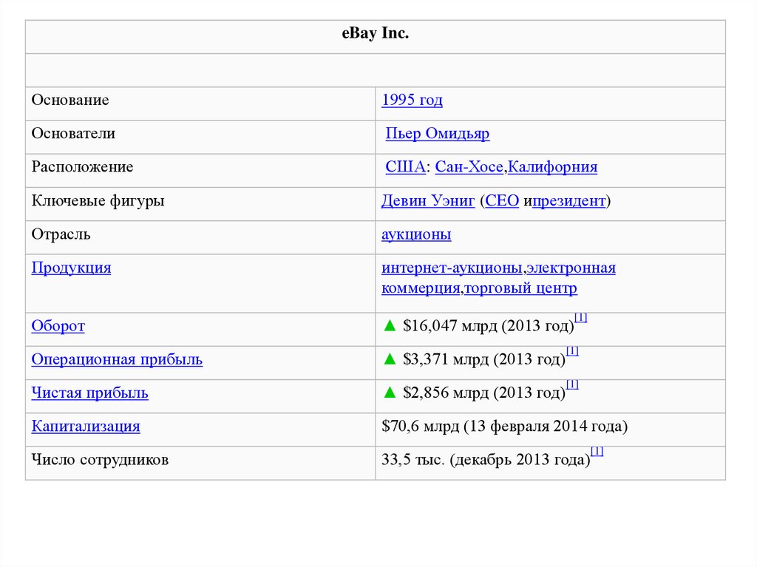Click the '$2,856 млрд (2013 год)' value

click(x=484, y=393)
